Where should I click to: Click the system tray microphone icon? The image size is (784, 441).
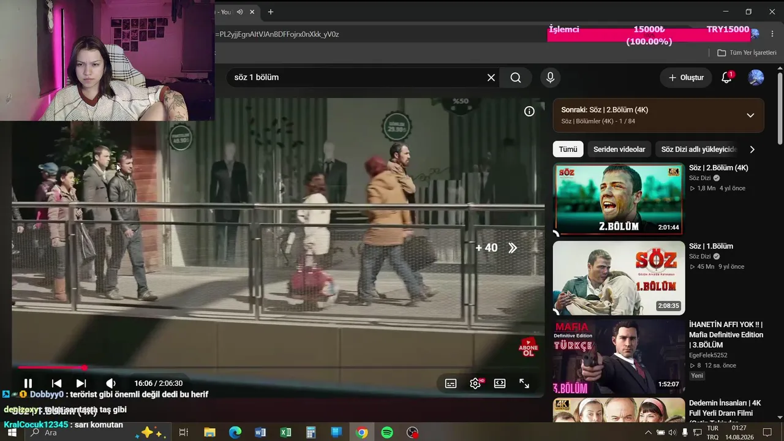pos(684,432)
